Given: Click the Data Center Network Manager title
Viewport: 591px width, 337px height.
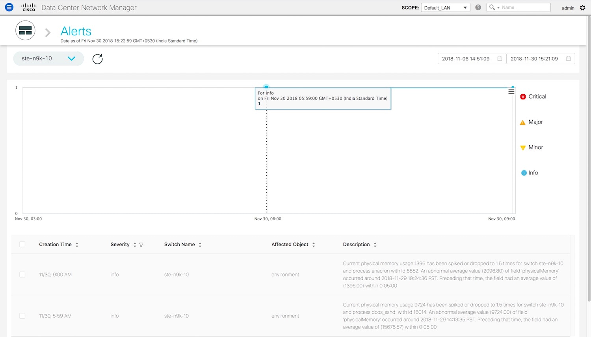Looking at the screenshot, I should 89,7.
